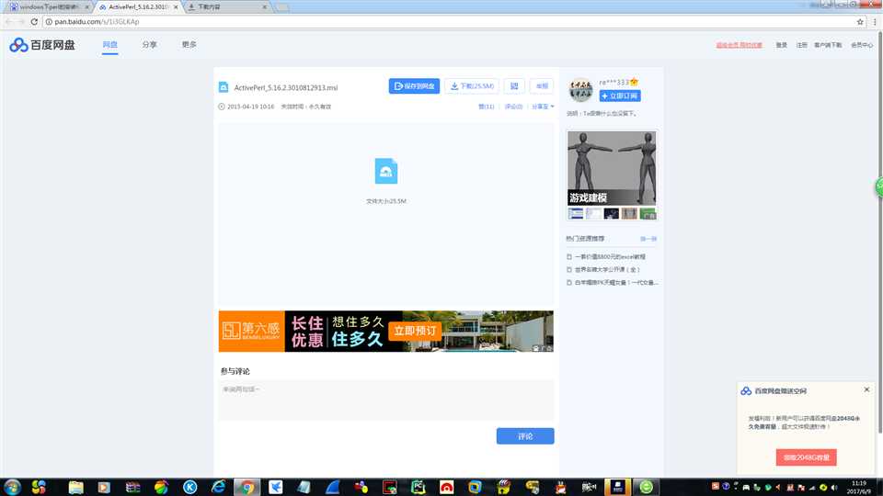Viewport: 883px width, 496px height.
Task: Click the 赞(11) like link
Action: coord(486,107)
